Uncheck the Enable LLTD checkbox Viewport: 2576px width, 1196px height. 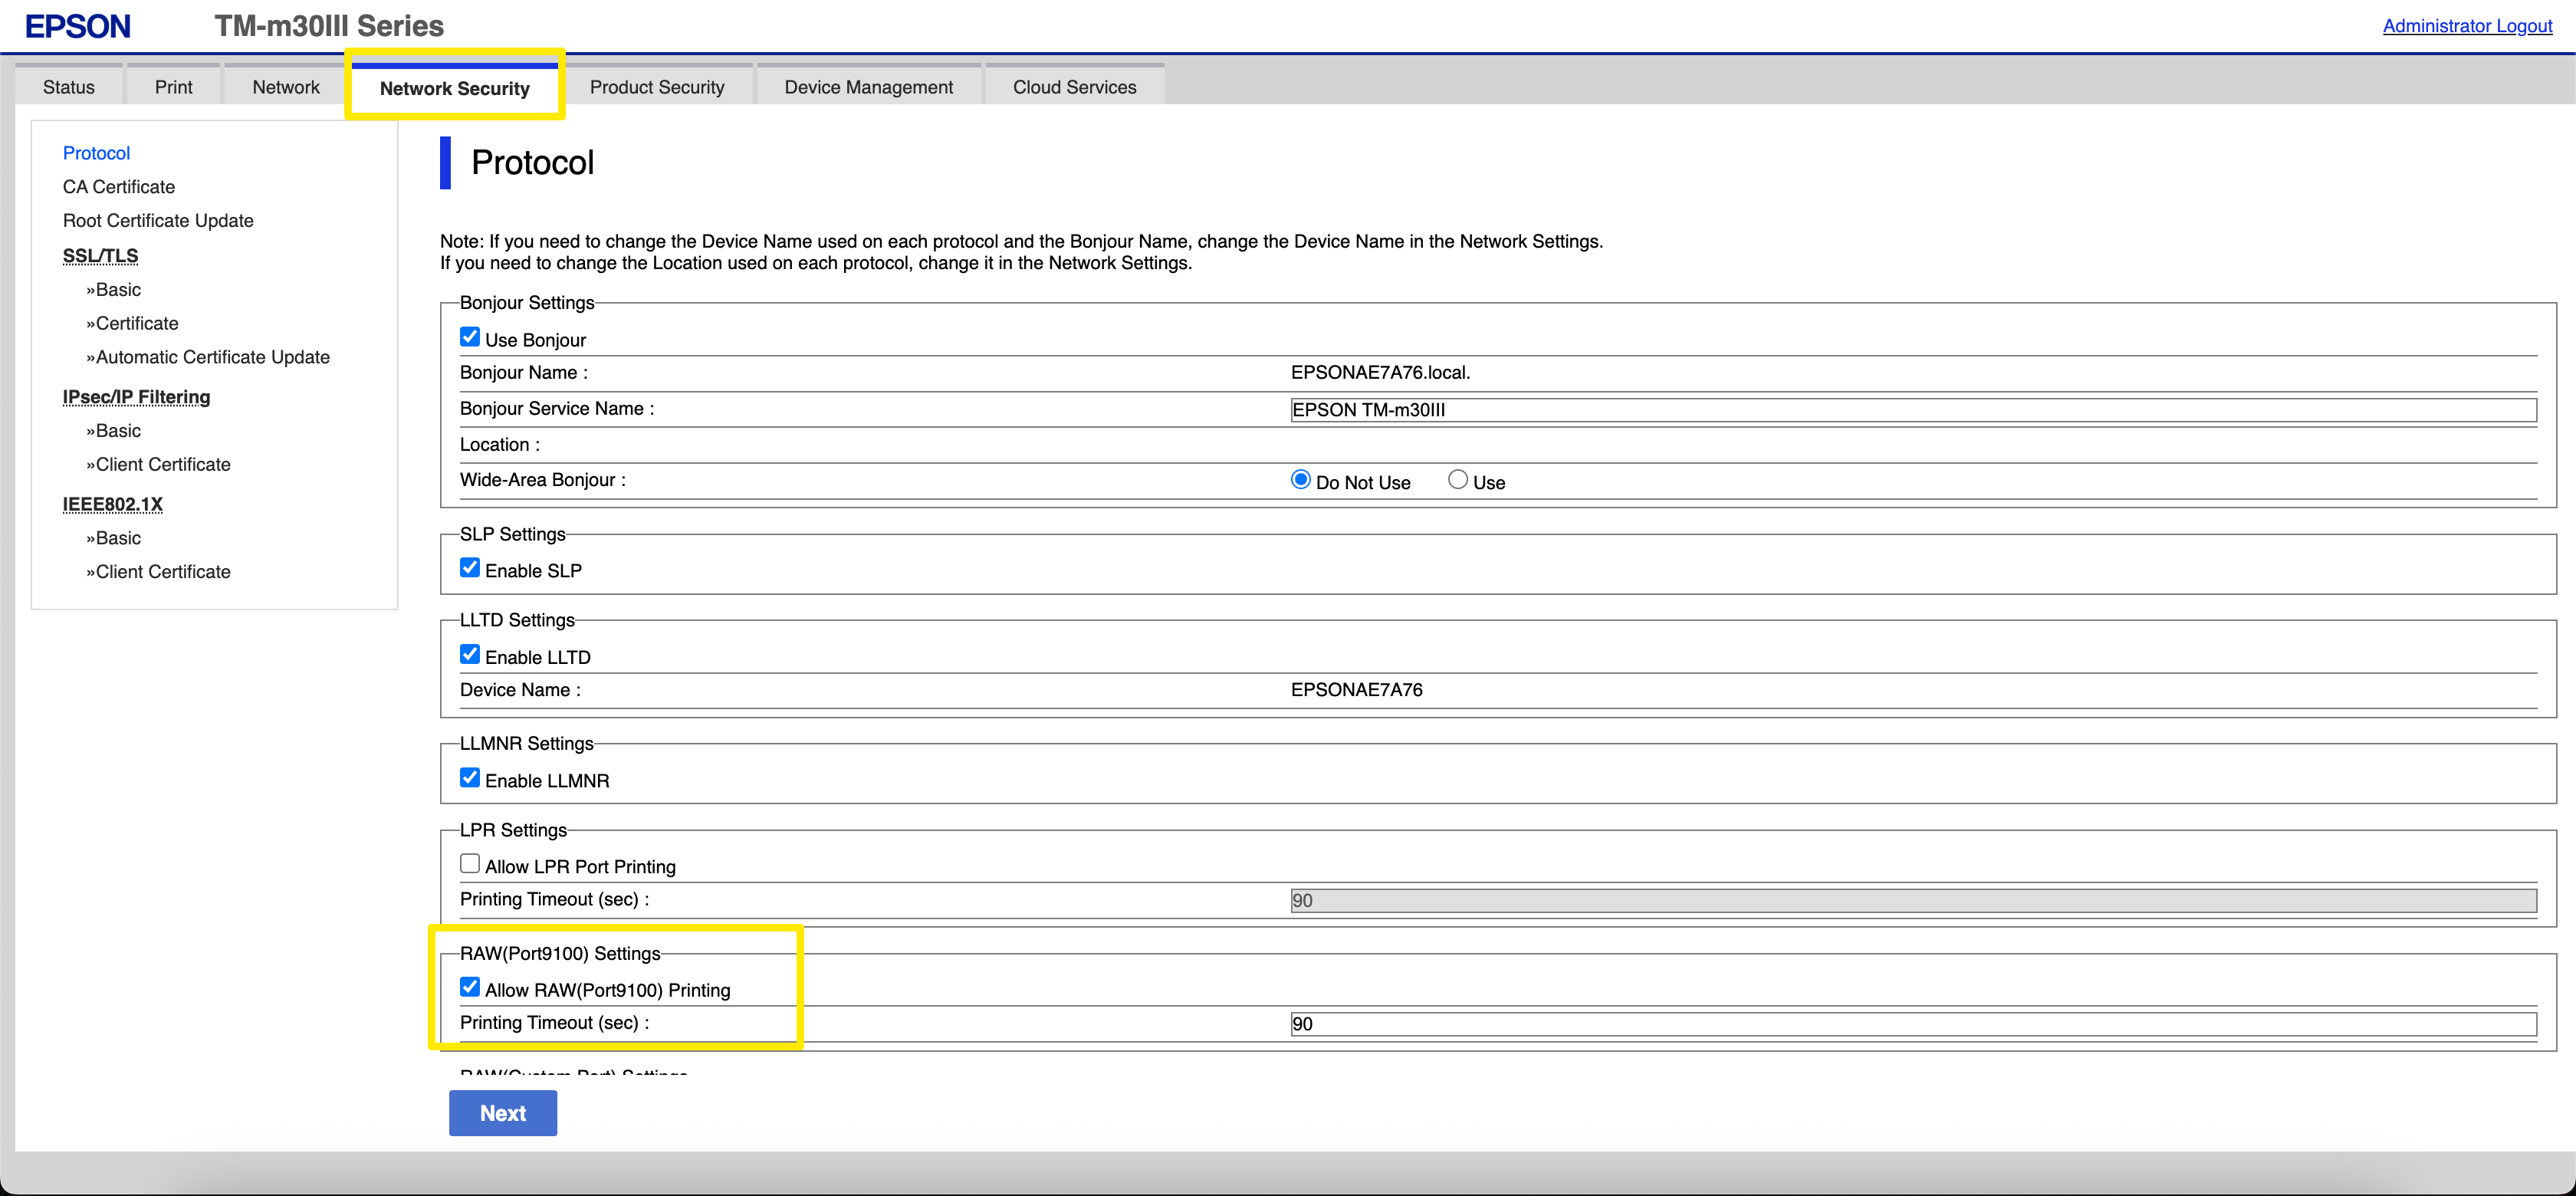pos(469,654)
